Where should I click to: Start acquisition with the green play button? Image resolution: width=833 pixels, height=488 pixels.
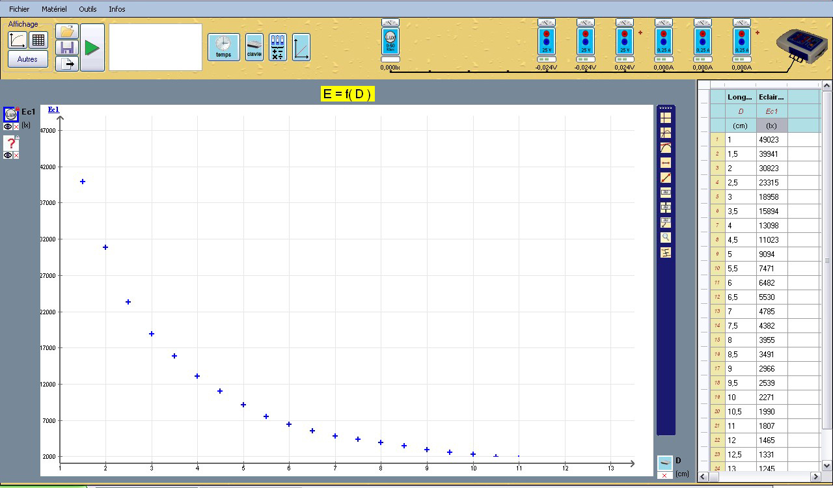[x=92, y=47]
